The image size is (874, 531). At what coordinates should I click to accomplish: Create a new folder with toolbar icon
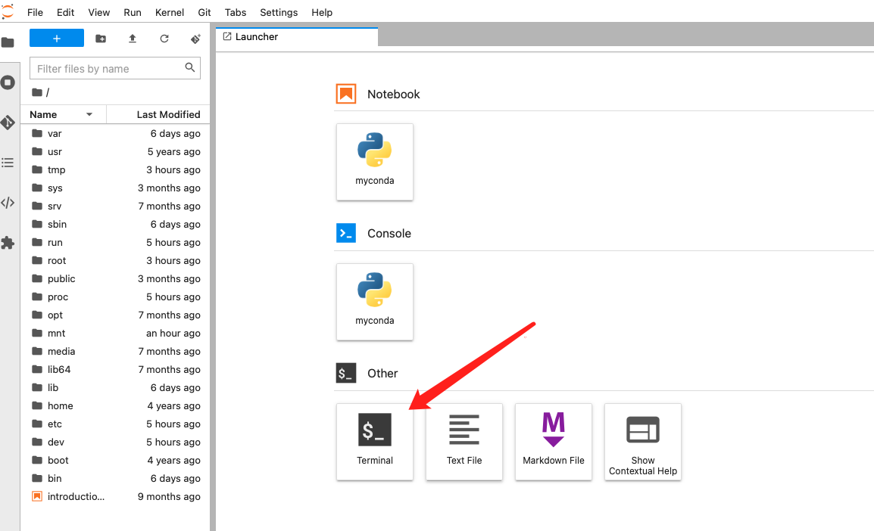(101, 39)
